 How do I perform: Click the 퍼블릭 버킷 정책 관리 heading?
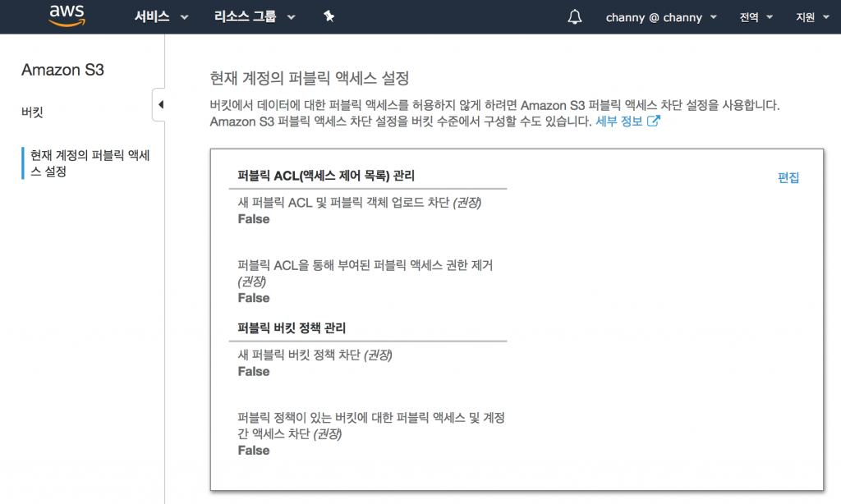[x=292, y=328]
